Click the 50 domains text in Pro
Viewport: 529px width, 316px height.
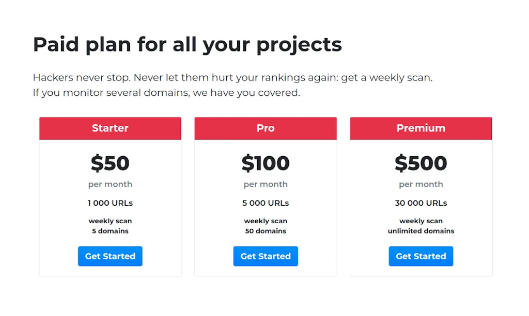266,231
